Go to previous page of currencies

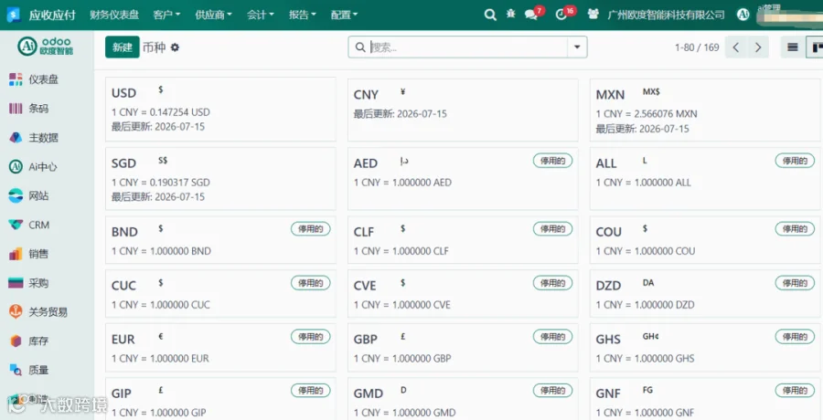click(736, 47)
